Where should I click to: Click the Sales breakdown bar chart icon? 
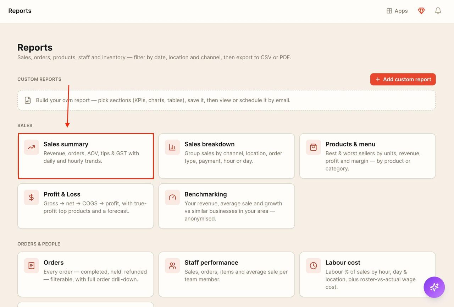(x=172, y=147)
